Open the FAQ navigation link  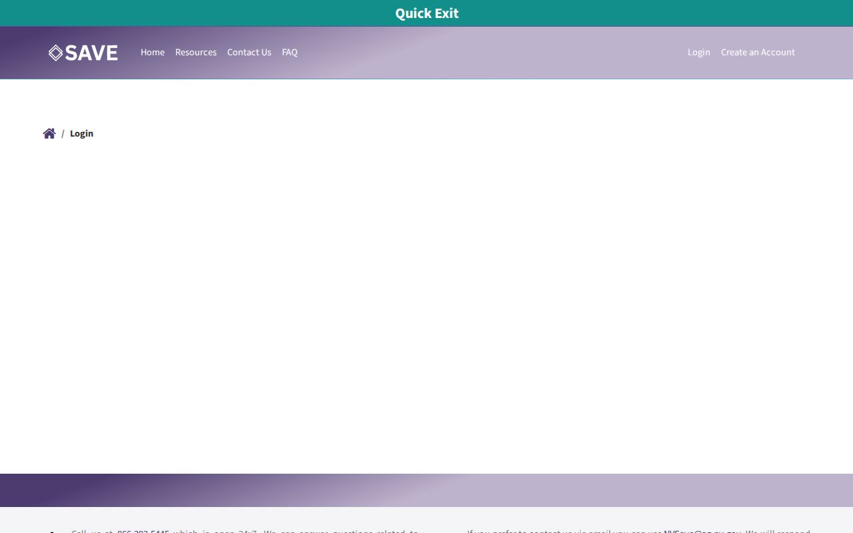290,52
